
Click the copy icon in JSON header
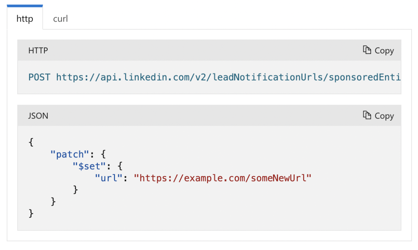pos(367,115)
